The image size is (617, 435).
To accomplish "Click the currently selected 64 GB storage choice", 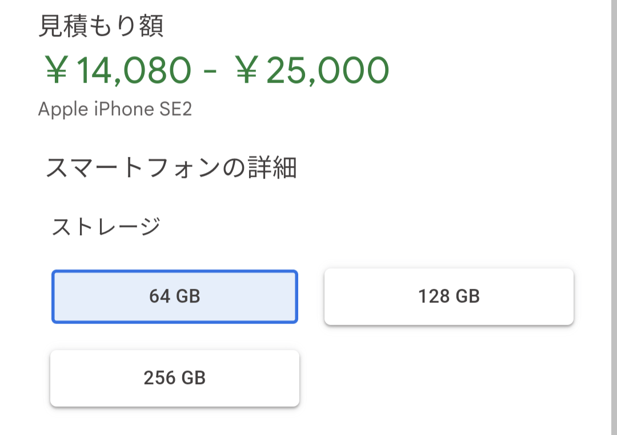I will pos(175,296).
